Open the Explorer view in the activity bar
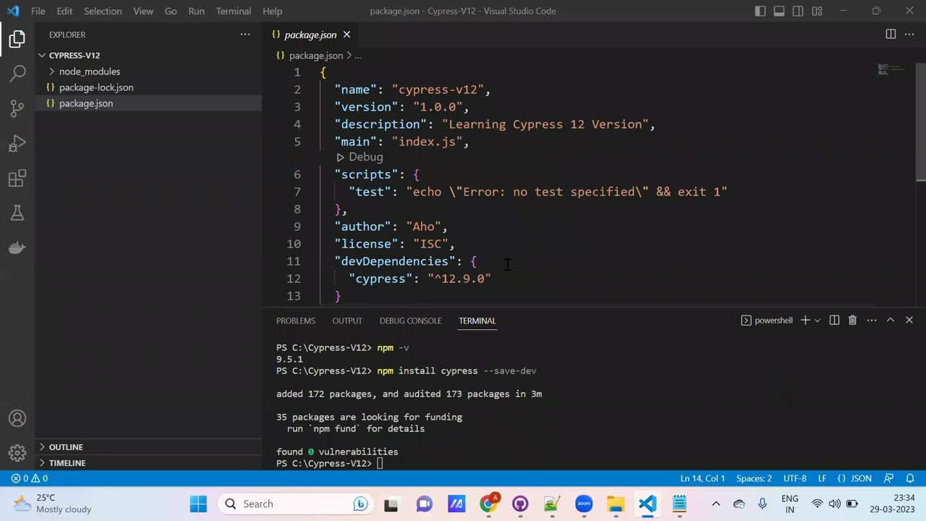The image size is (926, 521). point(17,39)
